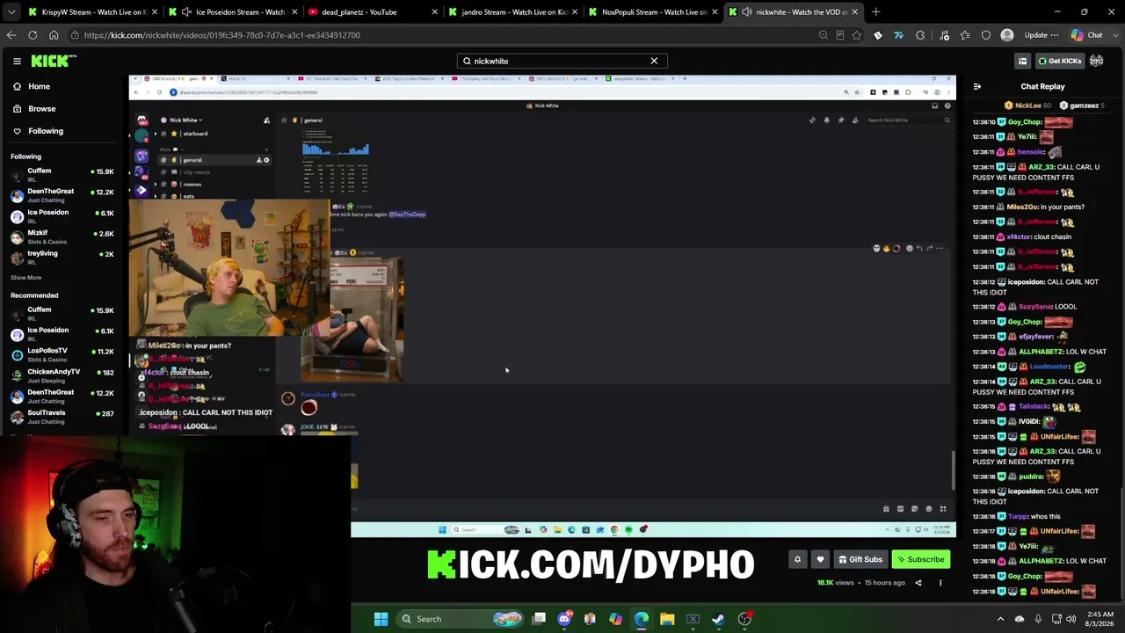
Task: Open the browser profile avatar
Action: coord(1007,35)
